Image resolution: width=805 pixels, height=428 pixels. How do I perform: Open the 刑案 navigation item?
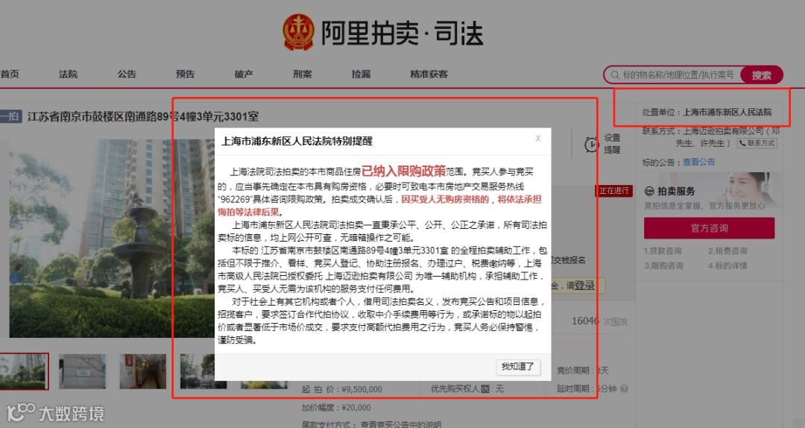[x=303, y=74]
